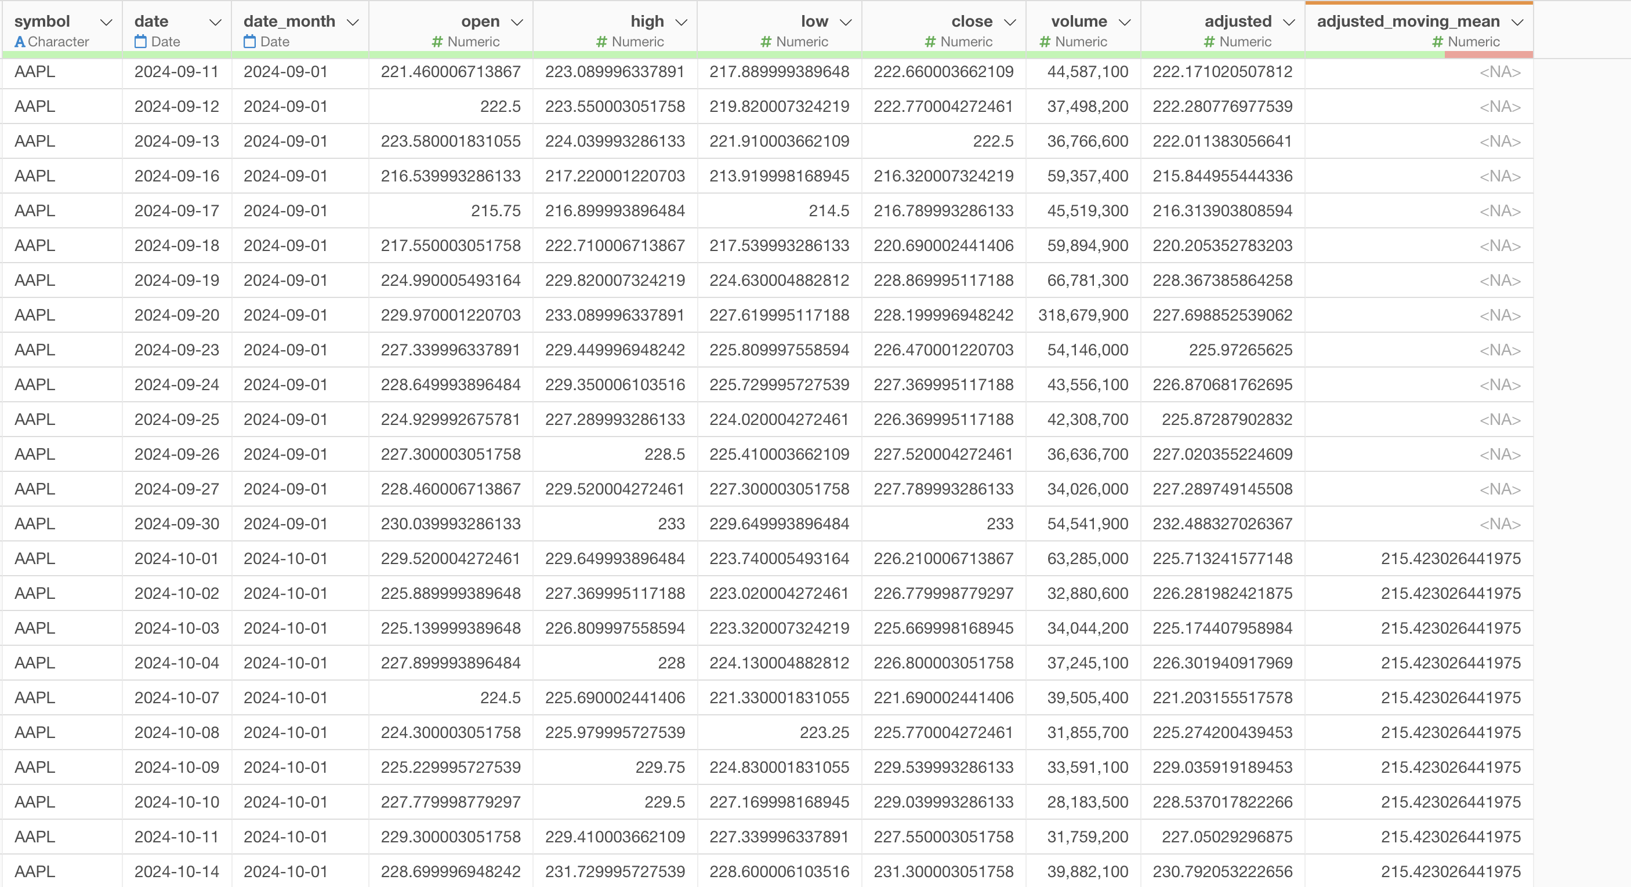Open the high column dropdown chevron
1631x887 pixels.
682,22
